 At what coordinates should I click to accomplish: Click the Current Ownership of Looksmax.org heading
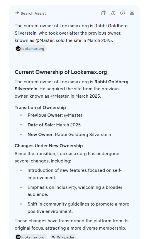61,72
